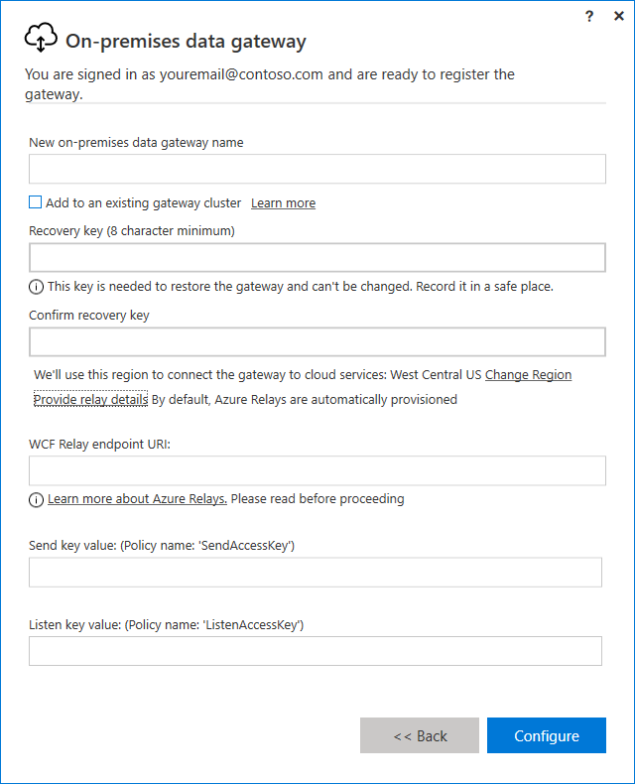The height and width of the screenshot is (784, 635).
Task: Focus the new gateway name field
Action: [x=317, y=169]
